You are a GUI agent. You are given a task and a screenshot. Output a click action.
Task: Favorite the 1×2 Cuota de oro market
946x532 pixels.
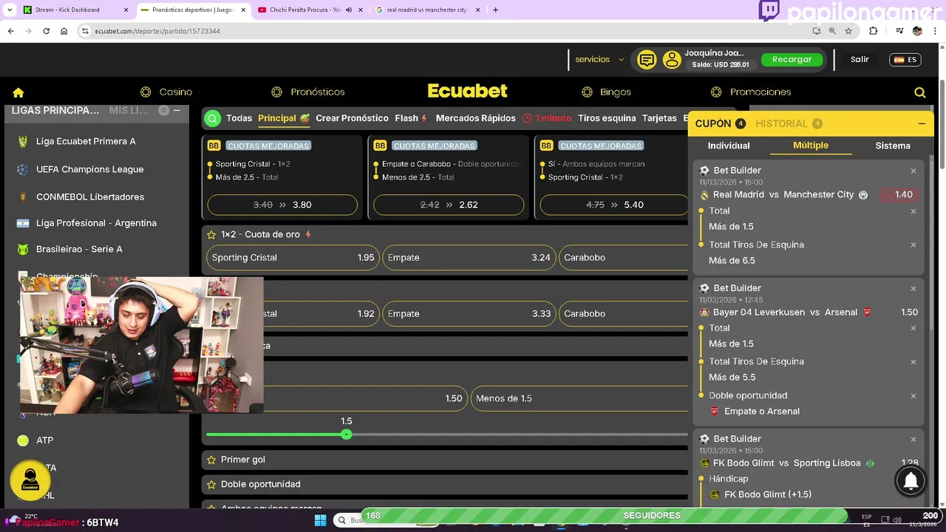[x=211, y=234]
